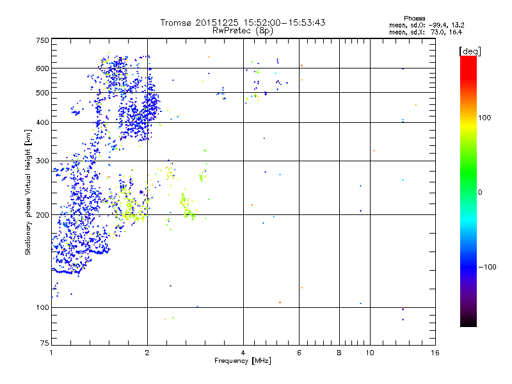Click the 'RwPretec (8p)' subtitle
The image size is (512, 384).
(243, 31)
